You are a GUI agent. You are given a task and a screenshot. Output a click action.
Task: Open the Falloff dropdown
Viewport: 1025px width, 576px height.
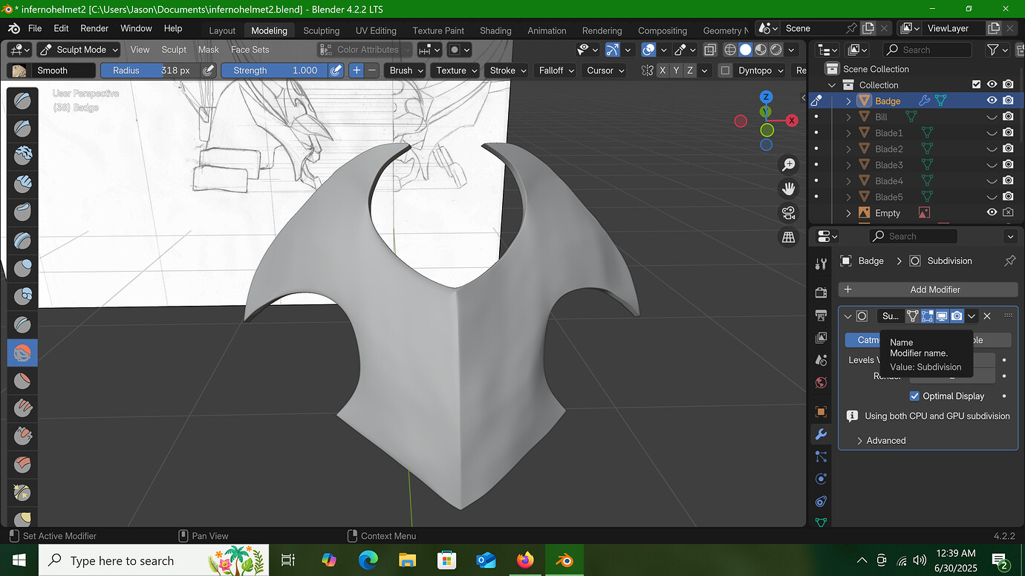[556, 71]
